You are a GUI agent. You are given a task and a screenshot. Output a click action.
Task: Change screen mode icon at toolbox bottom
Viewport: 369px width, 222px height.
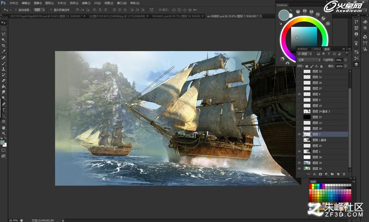(3, 156)
